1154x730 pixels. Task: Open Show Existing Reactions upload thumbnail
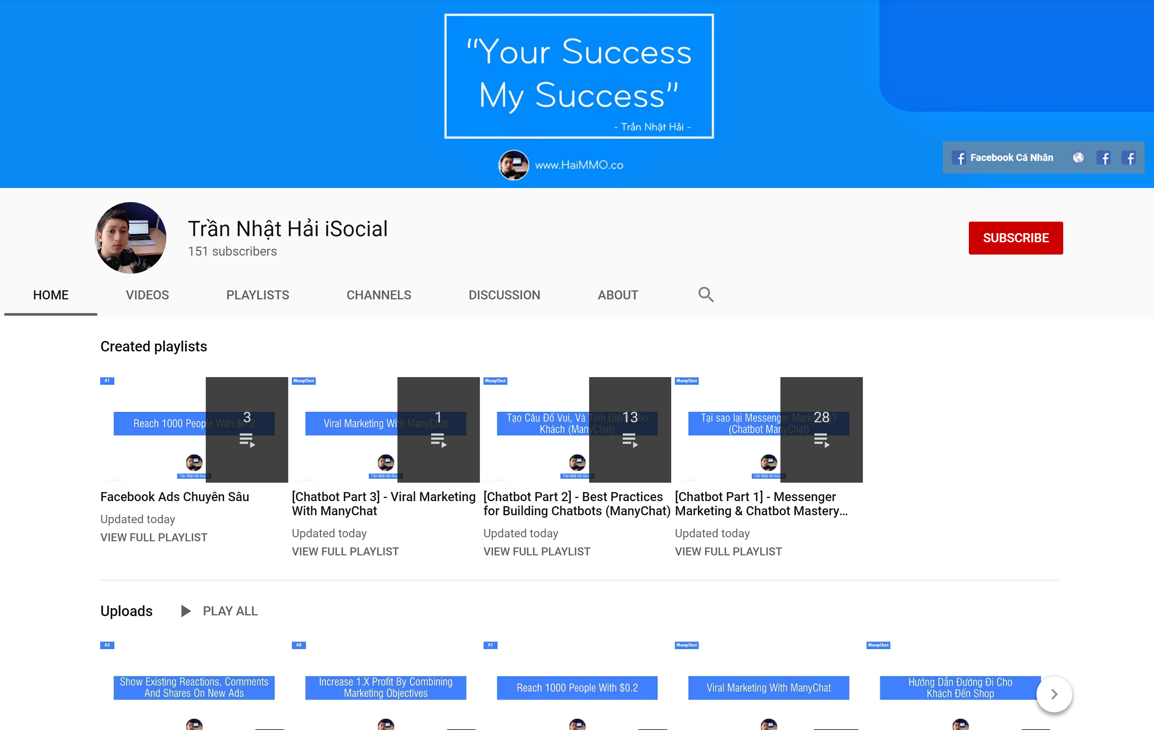[194, 686]
